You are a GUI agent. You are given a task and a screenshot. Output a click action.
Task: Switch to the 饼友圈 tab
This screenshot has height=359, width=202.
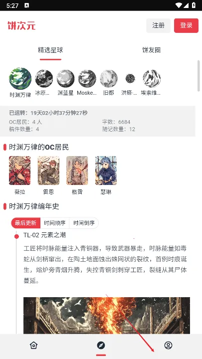152,50
